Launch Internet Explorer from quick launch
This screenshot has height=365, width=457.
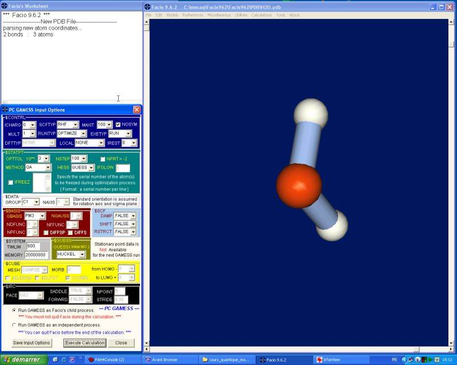(x=63, y=359)
